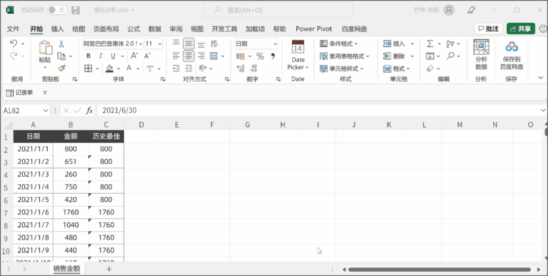This screenshot has width=548, height=276.
Task: Click the 共享 share button
Action: (520, 29)
